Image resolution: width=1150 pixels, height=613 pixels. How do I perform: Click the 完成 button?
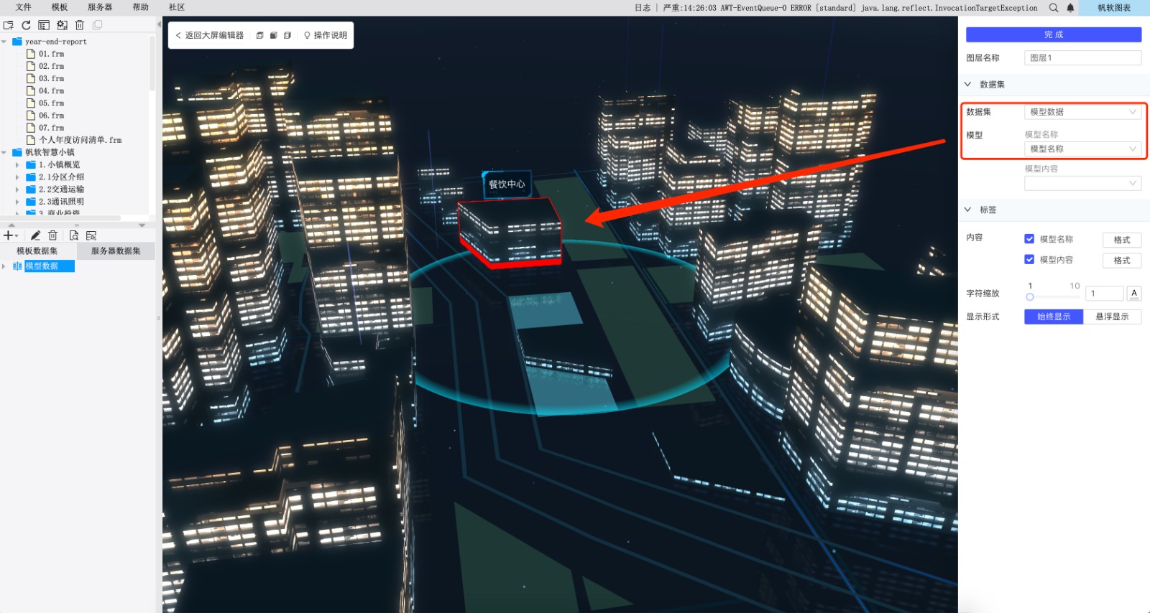point(1054,34)
